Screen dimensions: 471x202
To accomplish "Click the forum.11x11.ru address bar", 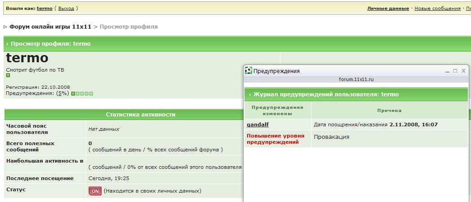I will (356, 79).
